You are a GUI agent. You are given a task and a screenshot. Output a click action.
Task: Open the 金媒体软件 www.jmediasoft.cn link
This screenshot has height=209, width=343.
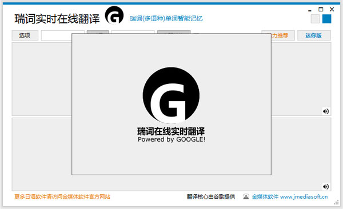pyautogui.click(x=290, y=196)
